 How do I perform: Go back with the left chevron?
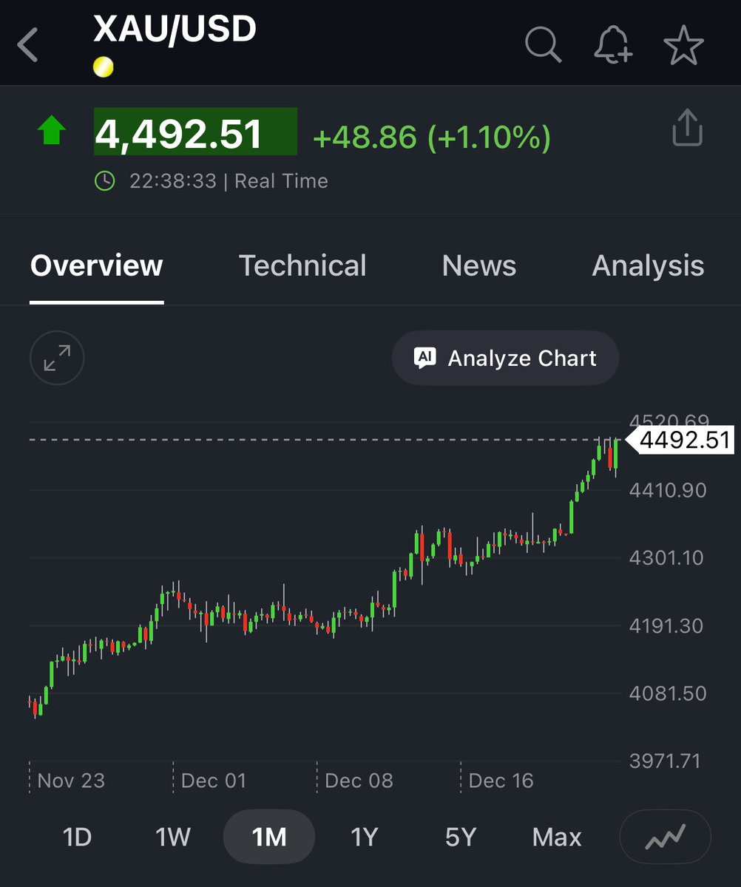28,45
